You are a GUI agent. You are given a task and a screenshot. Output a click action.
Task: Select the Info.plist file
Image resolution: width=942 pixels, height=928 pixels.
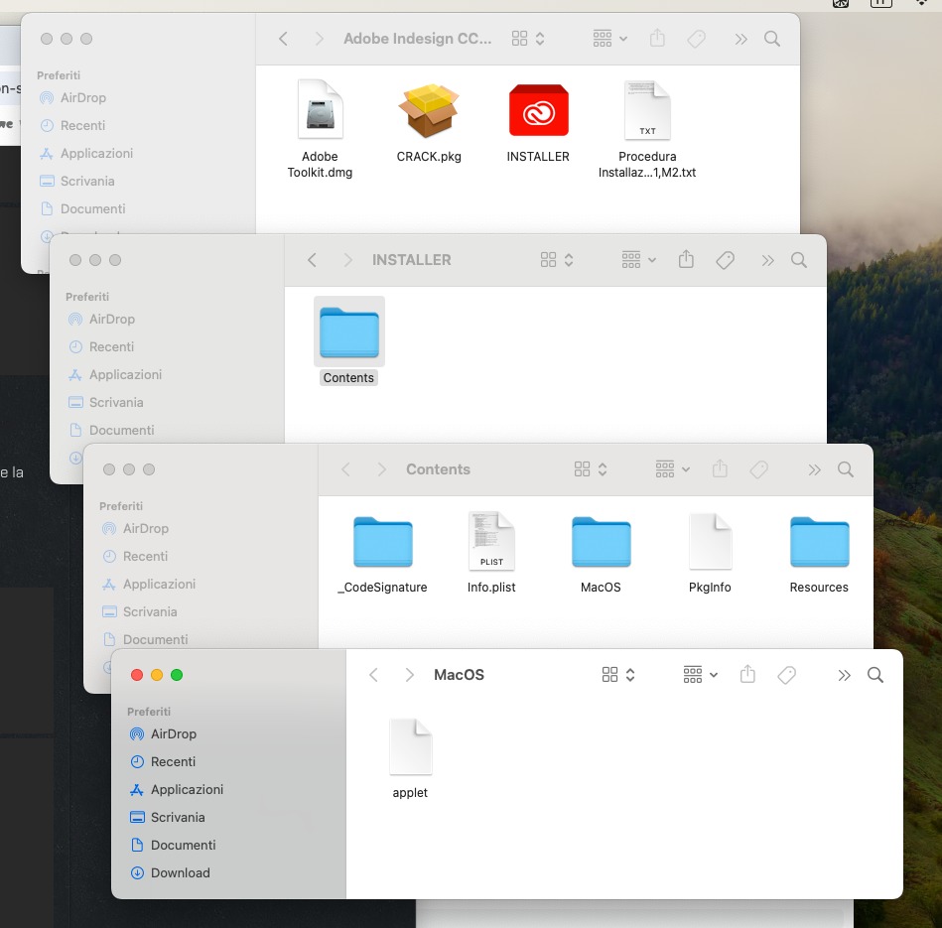tap(491, 541)
